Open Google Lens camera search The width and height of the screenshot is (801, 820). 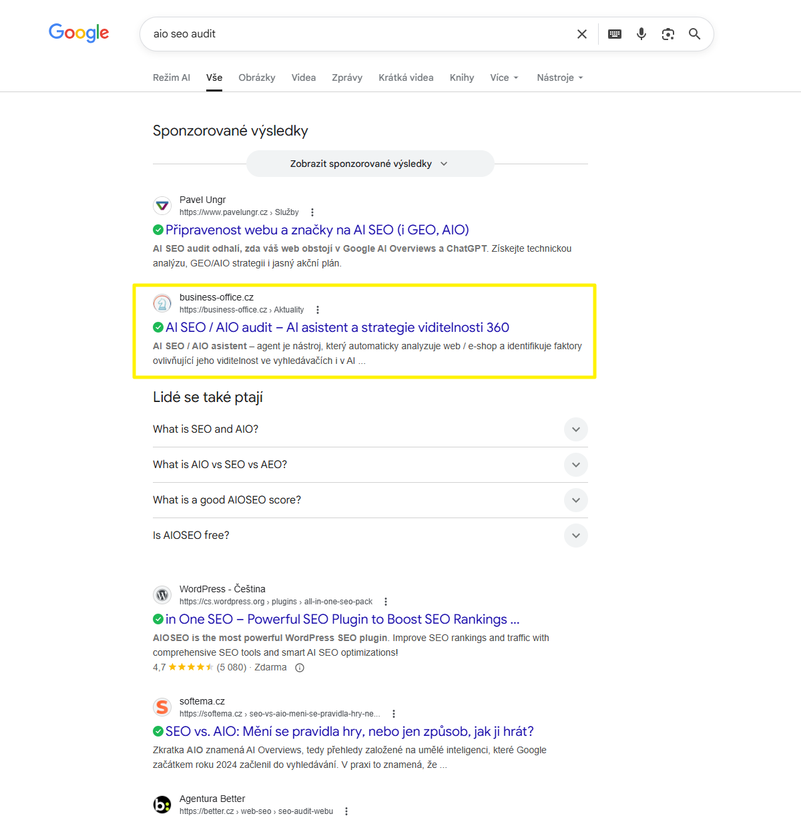pos(667,33)
